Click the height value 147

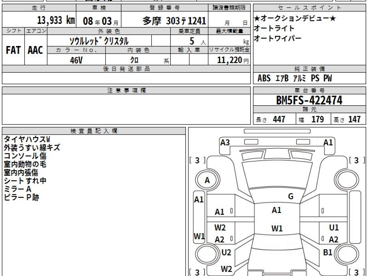point(355,119)
